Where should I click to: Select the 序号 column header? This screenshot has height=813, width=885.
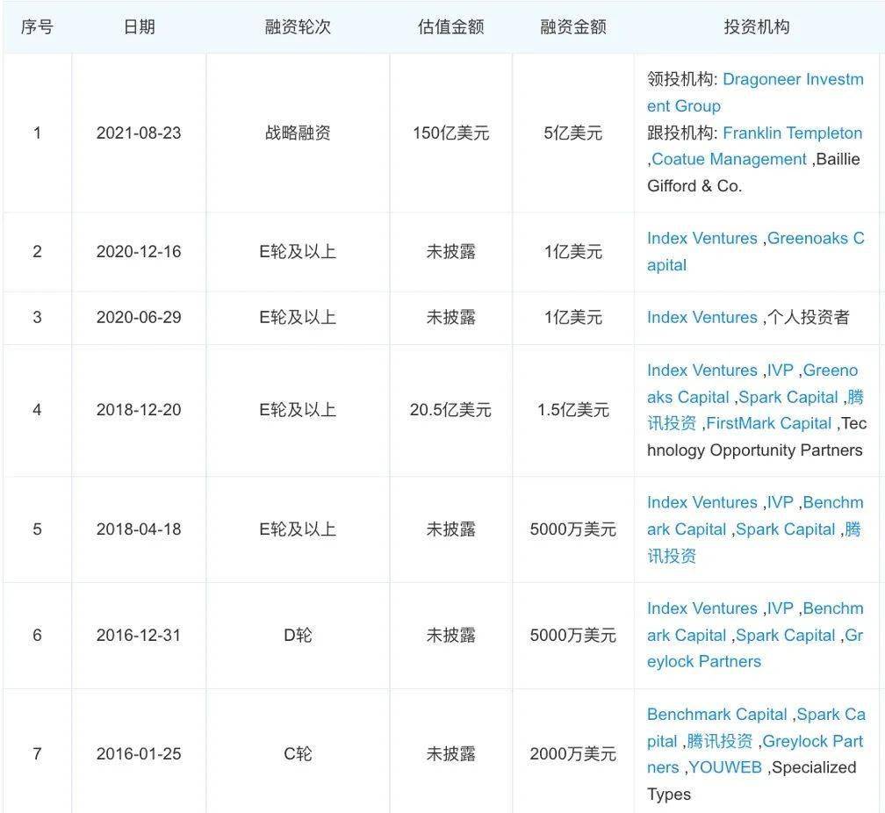[x=37, y=26]
